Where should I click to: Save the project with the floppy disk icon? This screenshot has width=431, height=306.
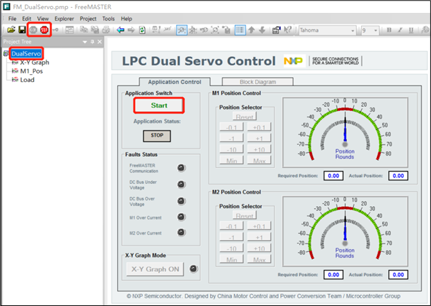[x=22, y=30]
